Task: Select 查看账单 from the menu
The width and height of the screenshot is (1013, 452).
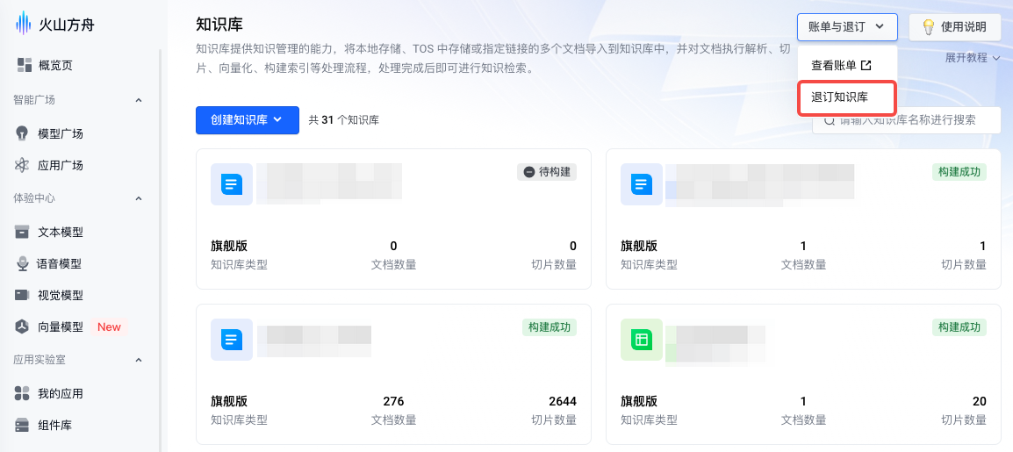Action: [841, 65]
